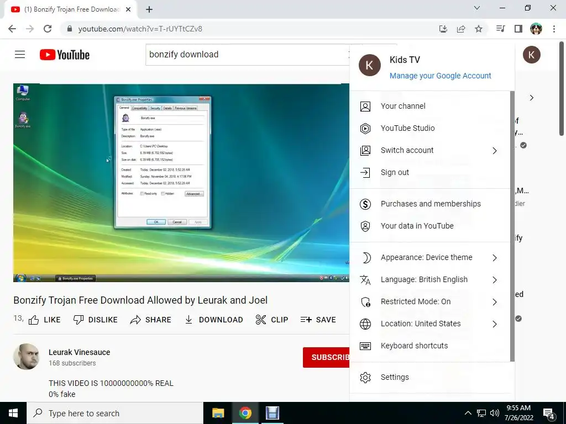Screen dimensions: 566x424
Task: Expand Switch account submenu chevron
Action: 495,151
